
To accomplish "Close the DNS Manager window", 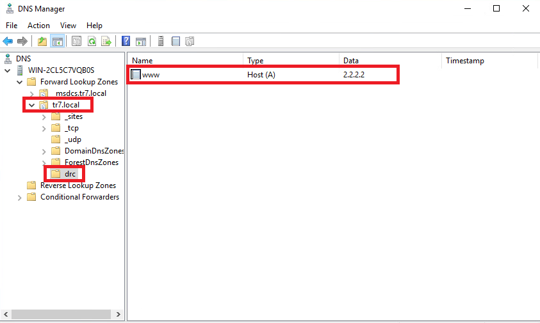I will (525, 8).
